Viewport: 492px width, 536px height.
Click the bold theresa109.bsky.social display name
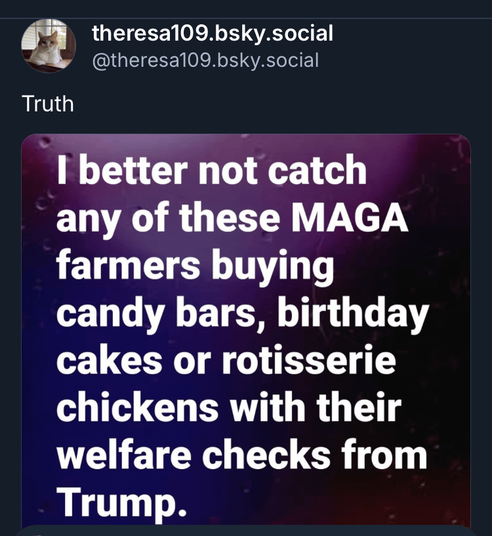pos(213,33)
